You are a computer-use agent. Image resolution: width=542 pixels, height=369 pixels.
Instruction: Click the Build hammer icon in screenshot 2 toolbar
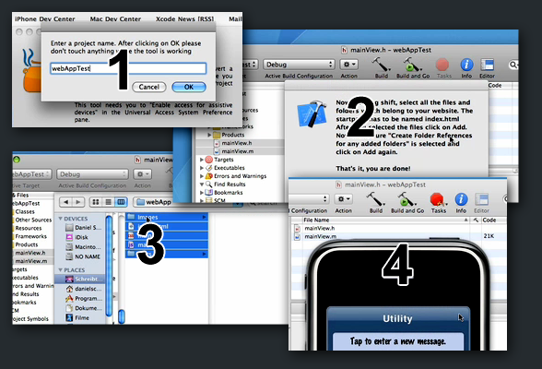tap(381, 65)
